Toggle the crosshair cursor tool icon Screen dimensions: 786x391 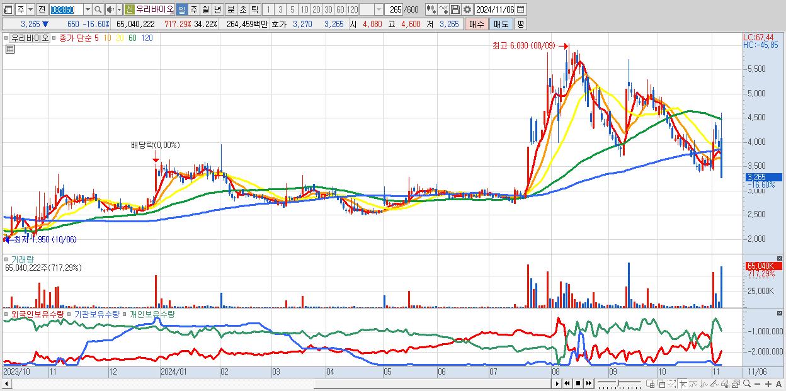(x=683, y=383)
